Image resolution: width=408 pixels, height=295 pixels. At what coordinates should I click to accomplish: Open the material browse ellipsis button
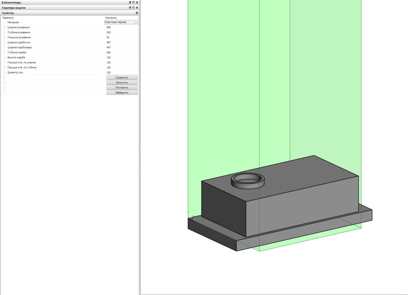coord(136,22)
